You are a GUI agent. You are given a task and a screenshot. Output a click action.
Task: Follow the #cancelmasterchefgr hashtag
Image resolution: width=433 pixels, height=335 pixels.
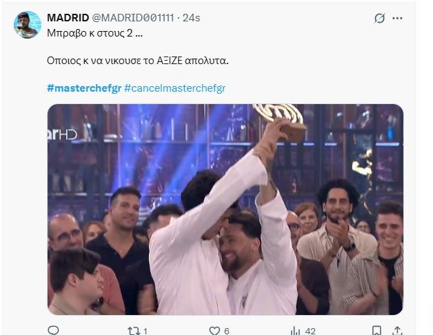click(x=175, y=88)
